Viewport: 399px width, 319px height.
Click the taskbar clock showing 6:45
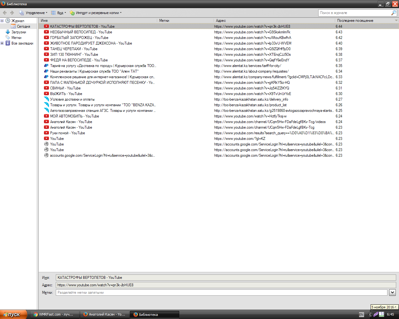click(x=390, y=314)
